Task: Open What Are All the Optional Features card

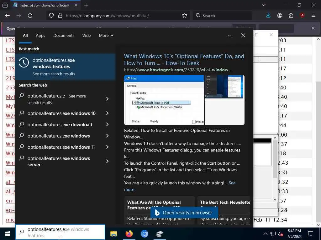Action: (x=159, y=211)
